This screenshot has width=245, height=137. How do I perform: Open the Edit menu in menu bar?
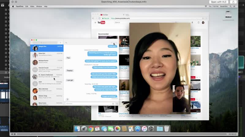(x=27, y=6)
